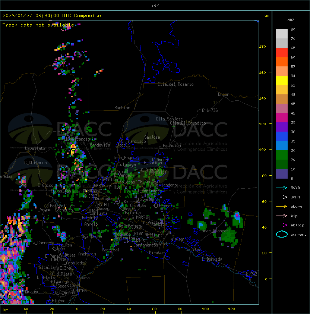Click the cyan 50YD arrow icon
This screenshot has height=314, width=310.
(282, 188)
